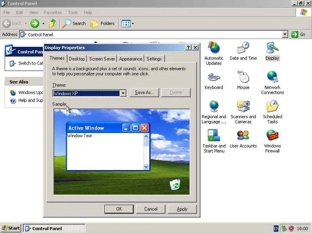Click the green Forward arrow button
Image resolution: width=312 pixels, height=234 pixels.
35,23
